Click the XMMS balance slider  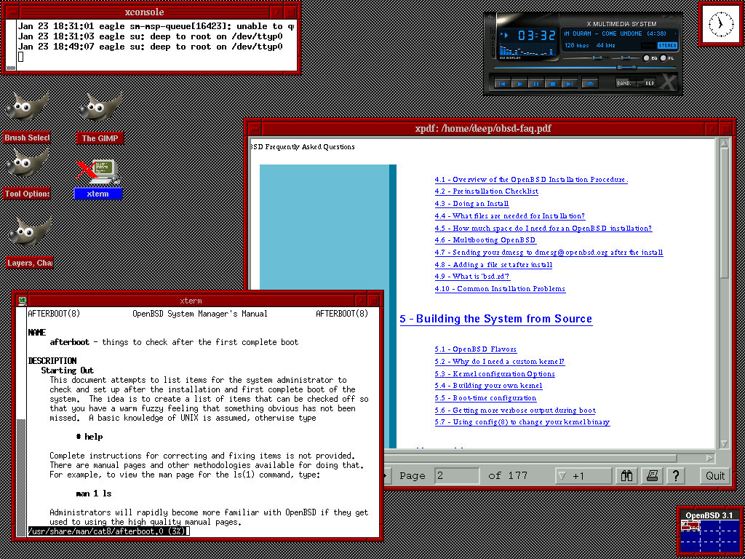627,58
